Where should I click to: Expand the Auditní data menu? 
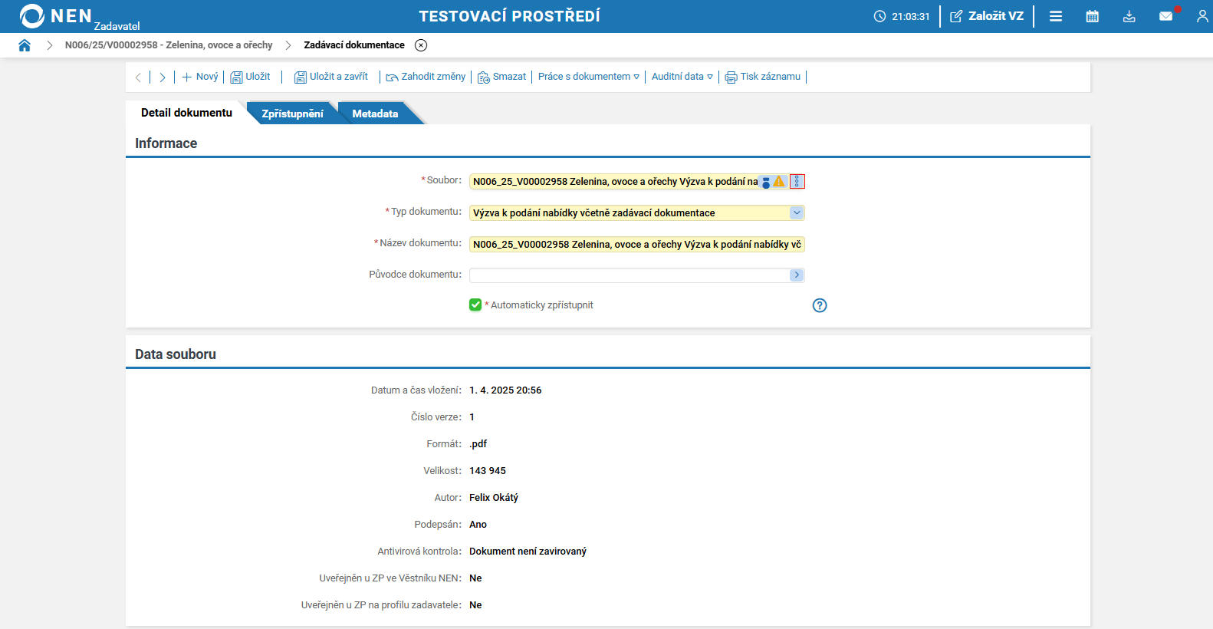pos(682,77)
